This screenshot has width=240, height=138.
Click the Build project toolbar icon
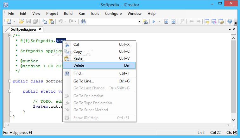173,21
